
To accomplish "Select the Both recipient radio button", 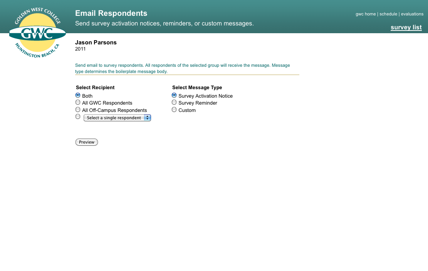I will 78,95.
